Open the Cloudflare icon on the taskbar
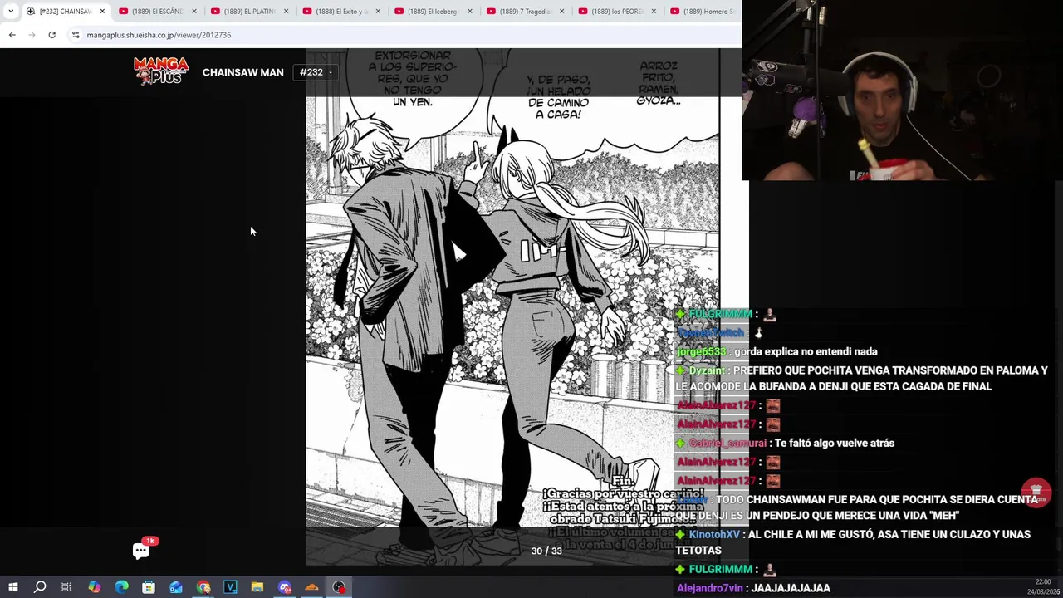 coord(311,587)
